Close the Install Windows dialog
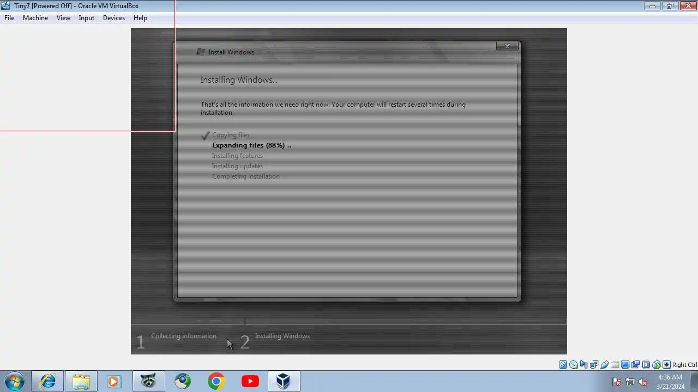This screenshot has height=392, width=698. click(x=508, y=46)
